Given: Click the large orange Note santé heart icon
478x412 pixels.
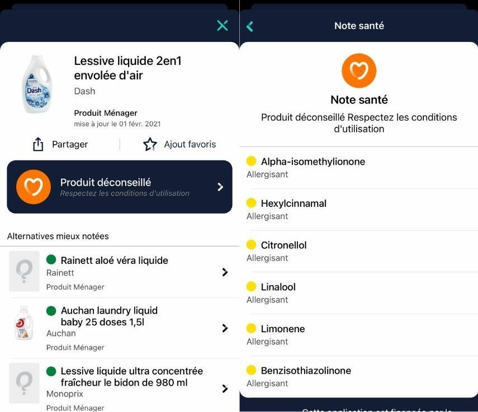Looking at the screenshot, I should [359, 70].
